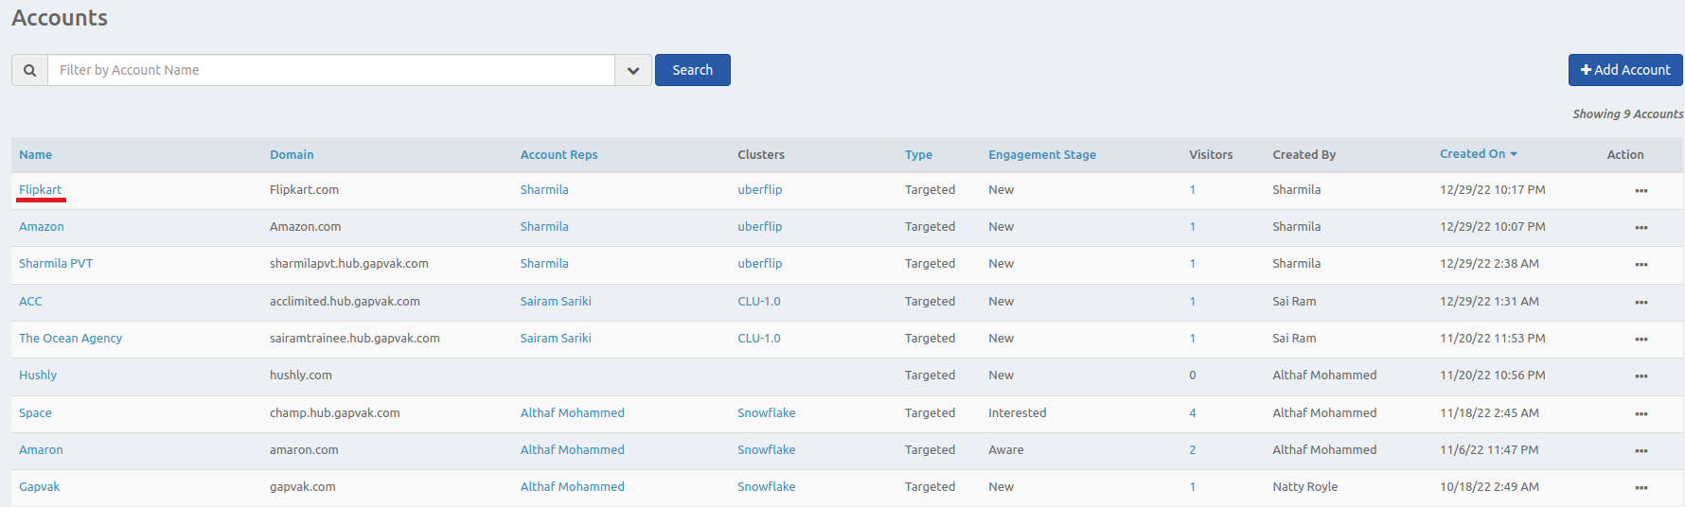Sort by the Engagement Stage column header
The image size is (1685, 507).
(1042, 155)
